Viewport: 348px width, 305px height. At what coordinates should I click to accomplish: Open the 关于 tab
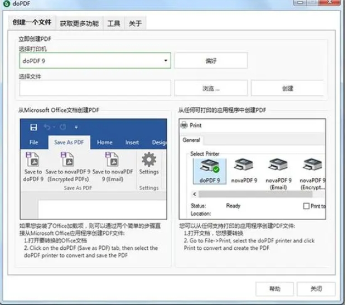coord(135,23)
